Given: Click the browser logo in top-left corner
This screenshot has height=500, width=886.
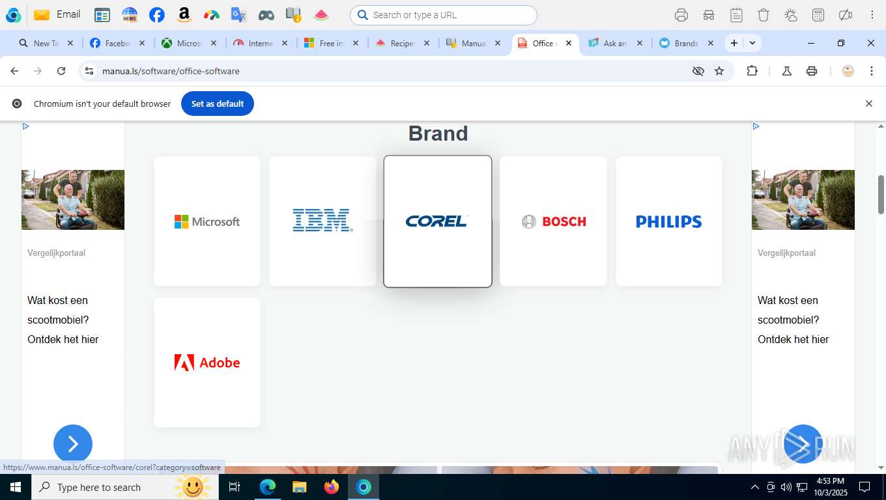Looking at the screenshot, I should (x=13, y=15).
